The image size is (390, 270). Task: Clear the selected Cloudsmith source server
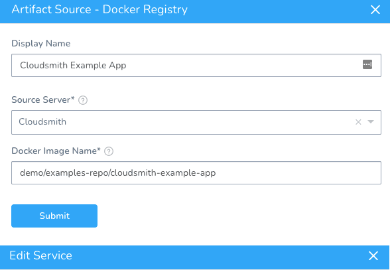coord(358,122)
